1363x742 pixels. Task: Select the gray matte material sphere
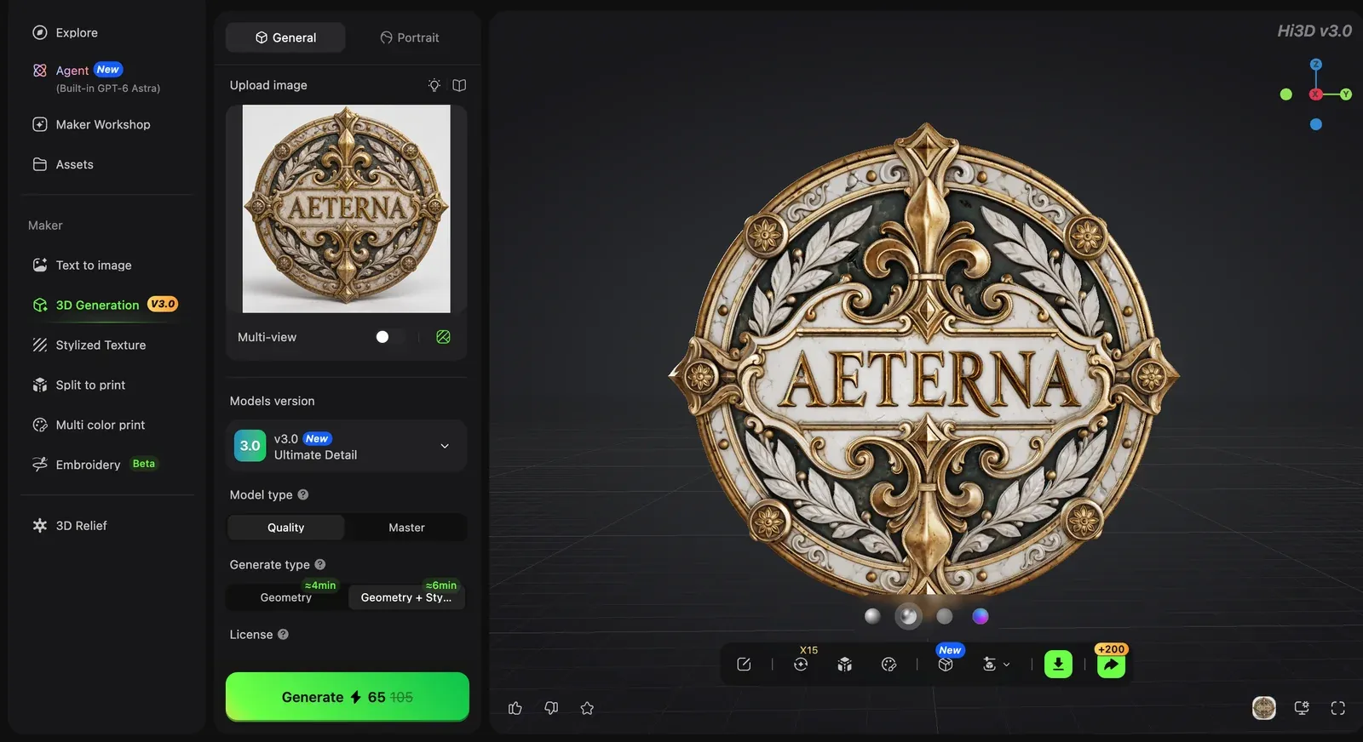pyautogui.click(x=945, y=616)
